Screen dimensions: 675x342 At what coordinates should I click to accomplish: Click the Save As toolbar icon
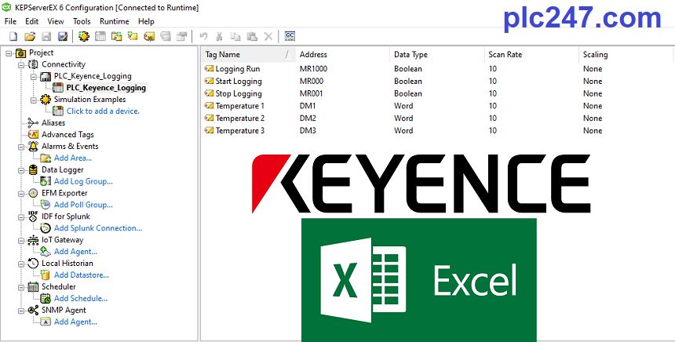click(x=63, y=36)
